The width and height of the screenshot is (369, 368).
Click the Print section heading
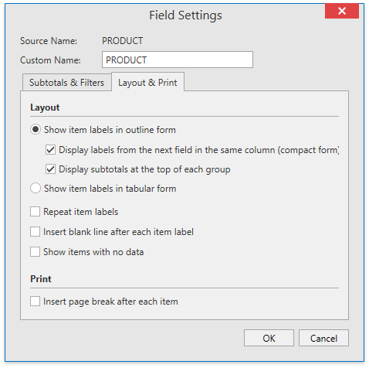pos(41,279)
